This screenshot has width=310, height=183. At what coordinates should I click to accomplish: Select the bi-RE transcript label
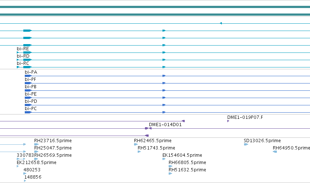coord(23,49)
